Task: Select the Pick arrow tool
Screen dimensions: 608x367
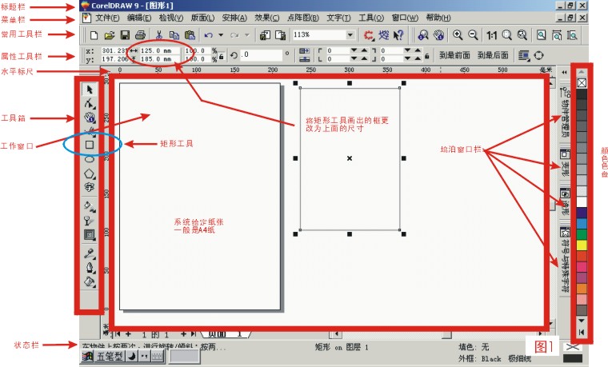Action: point(90,90)
